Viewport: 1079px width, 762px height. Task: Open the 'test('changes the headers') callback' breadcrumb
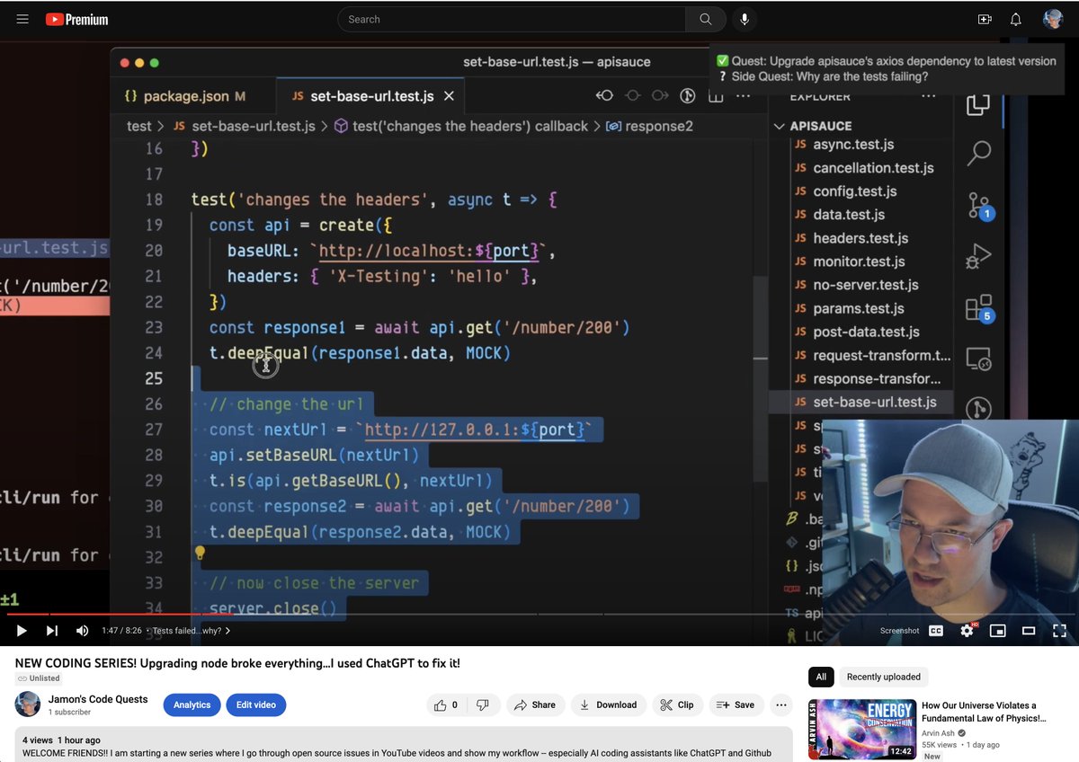pyautogui.click(x=461, y=126)
